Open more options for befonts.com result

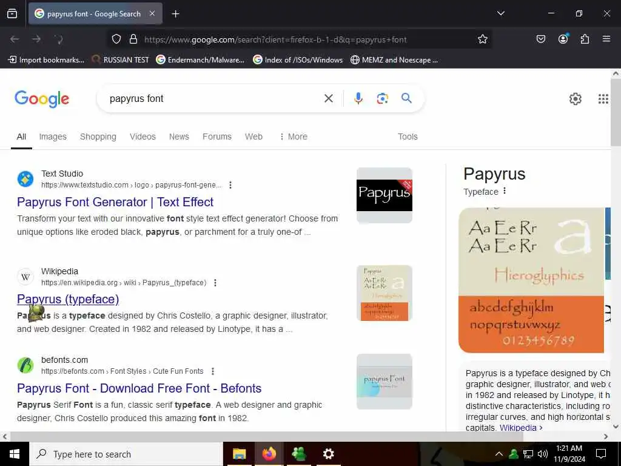213,371
